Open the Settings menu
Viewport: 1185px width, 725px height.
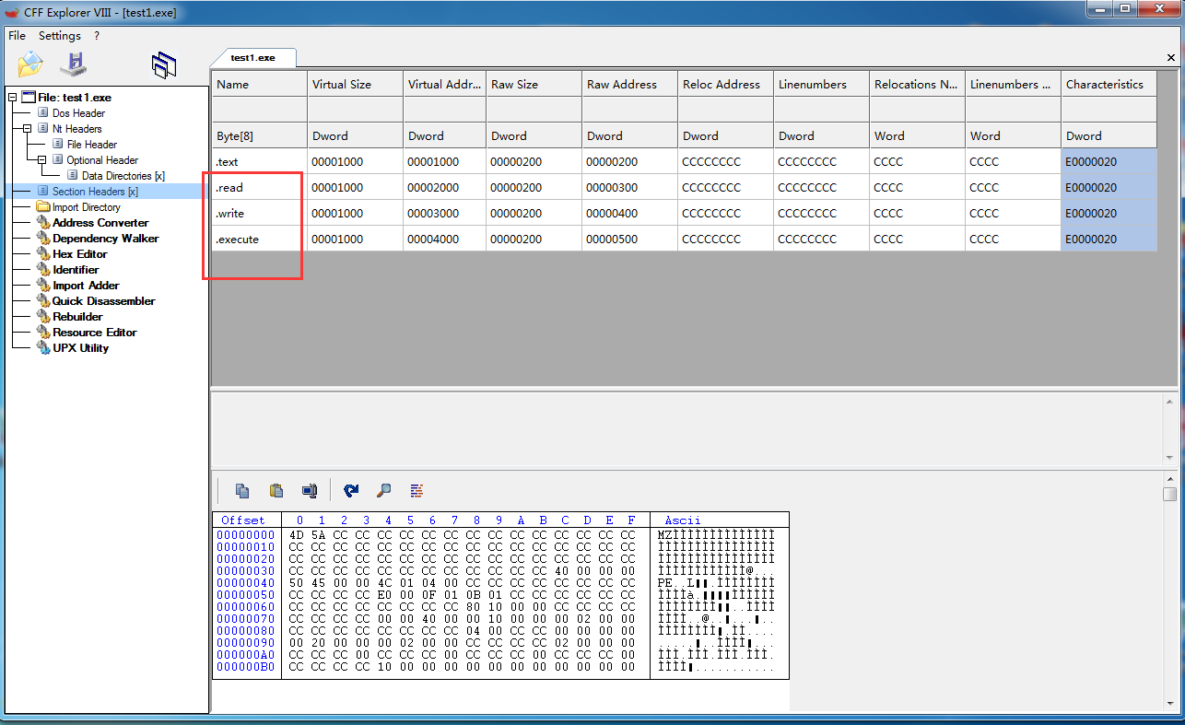[x=60, y=36]
